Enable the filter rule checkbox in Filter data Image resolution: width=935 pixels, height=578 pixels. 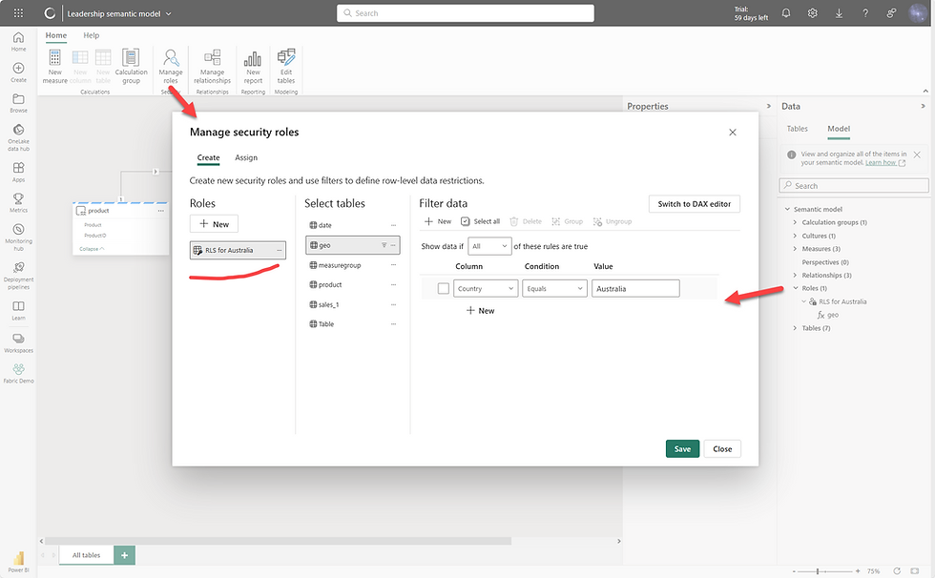(443, 287)
